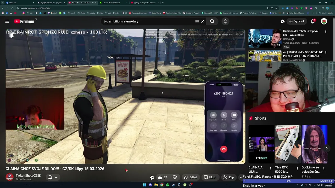Dislike the video with the thumbs-down button
Screen dimensions: 335x188
coord(175,177)
